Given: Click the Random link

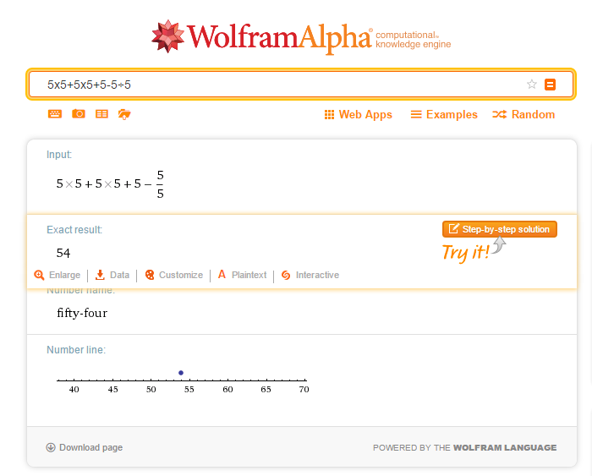Looking at the screenshot, I should coord(523,114).
